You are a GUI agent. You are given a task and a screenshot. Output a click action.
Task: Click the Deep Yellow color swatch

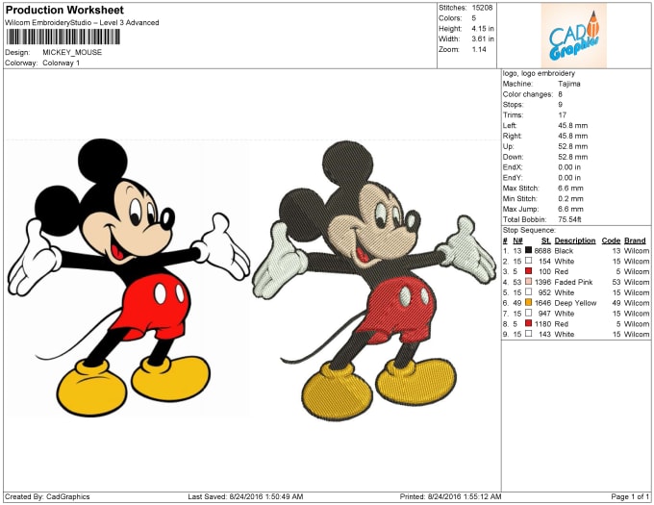pyautogui.click(x=528, y=302)
